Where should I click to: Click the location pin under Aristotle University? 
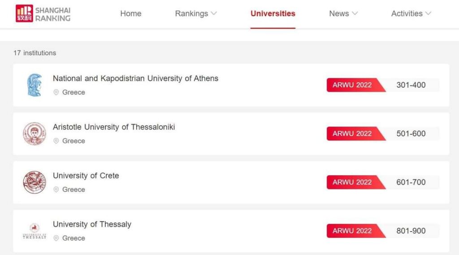[x=56, y=141]
